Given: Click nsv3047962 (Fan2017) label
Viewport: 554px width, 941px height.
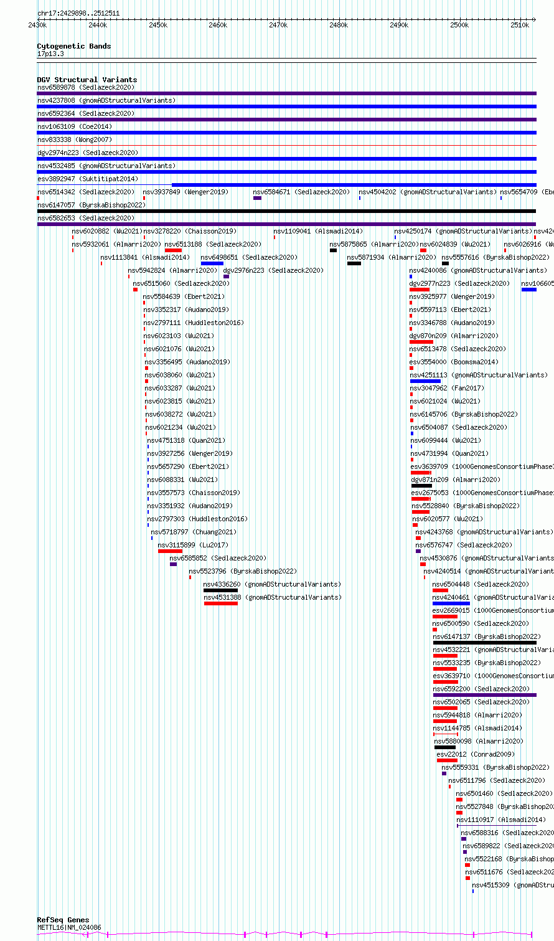Looking at the screenshot, I should [448, 388].
